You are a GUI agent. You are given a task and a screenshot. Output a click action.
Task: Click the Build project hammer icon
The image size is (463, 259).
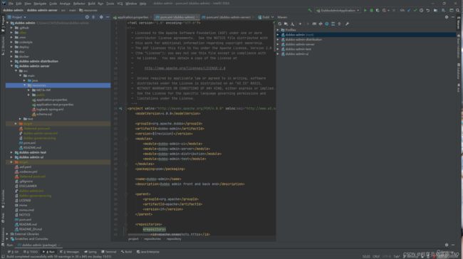310,11
